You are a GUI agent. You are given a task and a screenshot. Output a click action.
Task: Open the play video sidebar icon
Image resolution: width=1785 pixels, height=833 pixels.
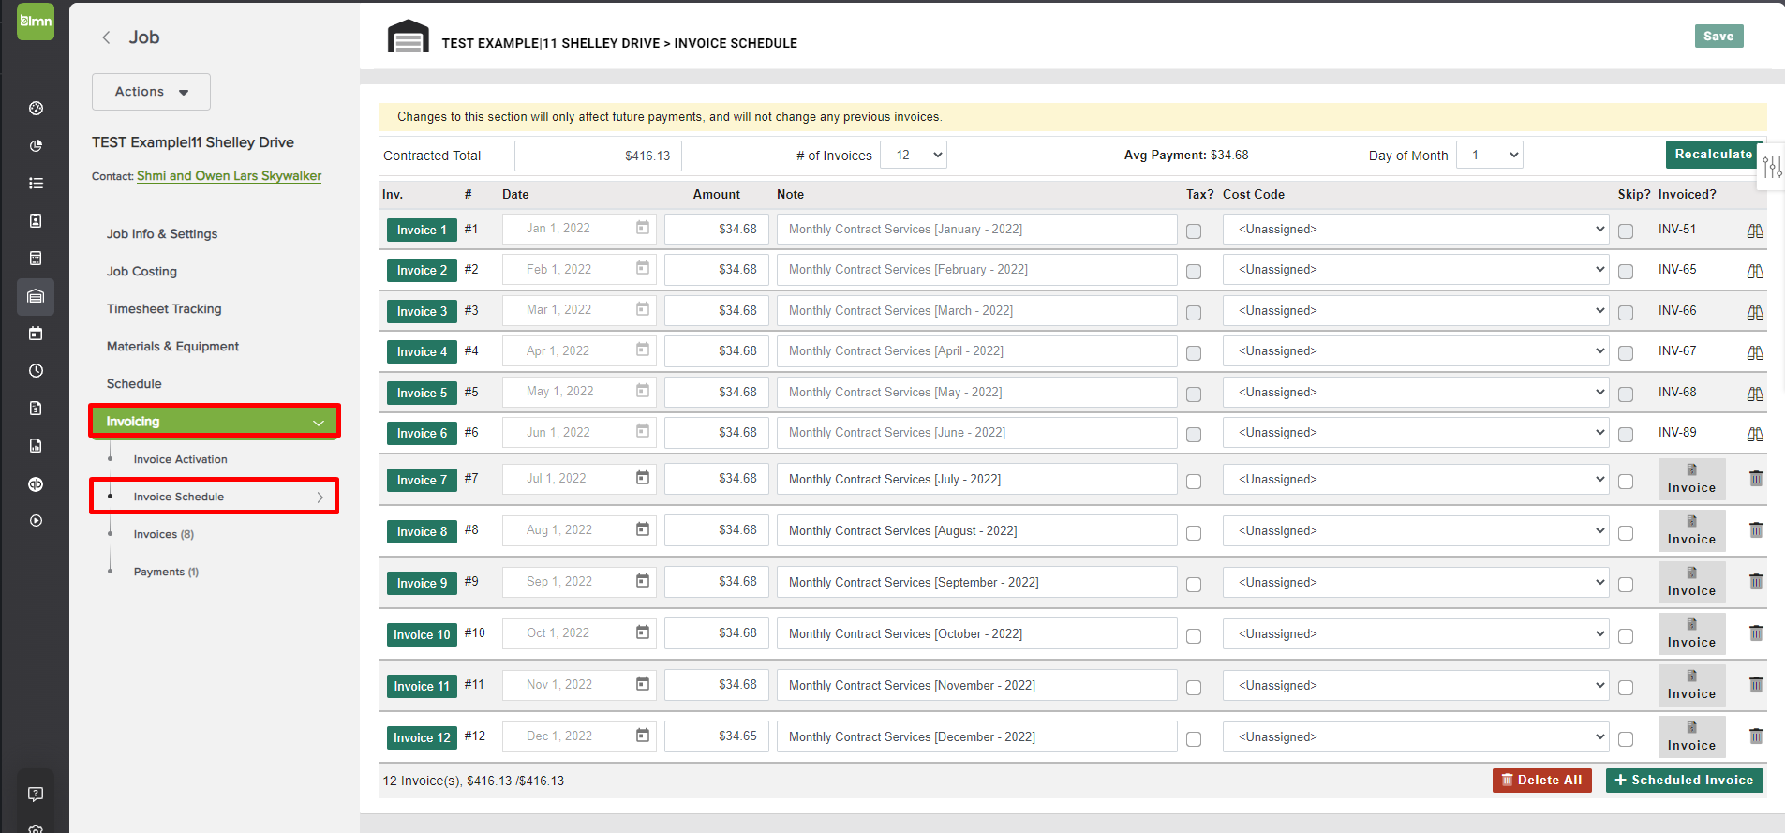coord(36,521)
